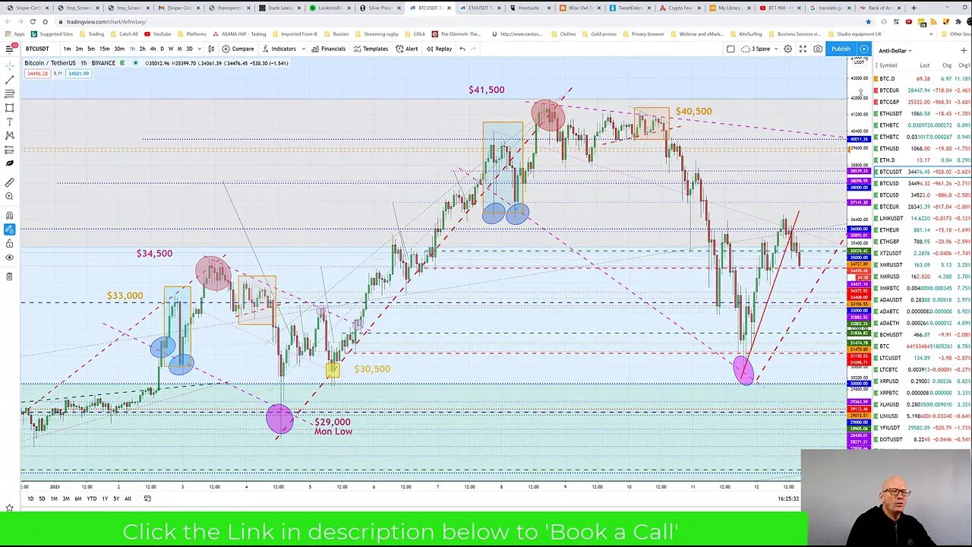Start bar Replay mode
The width and height of the screenshot is (972, 547).
pyautogui.click(x=439, y=49)
